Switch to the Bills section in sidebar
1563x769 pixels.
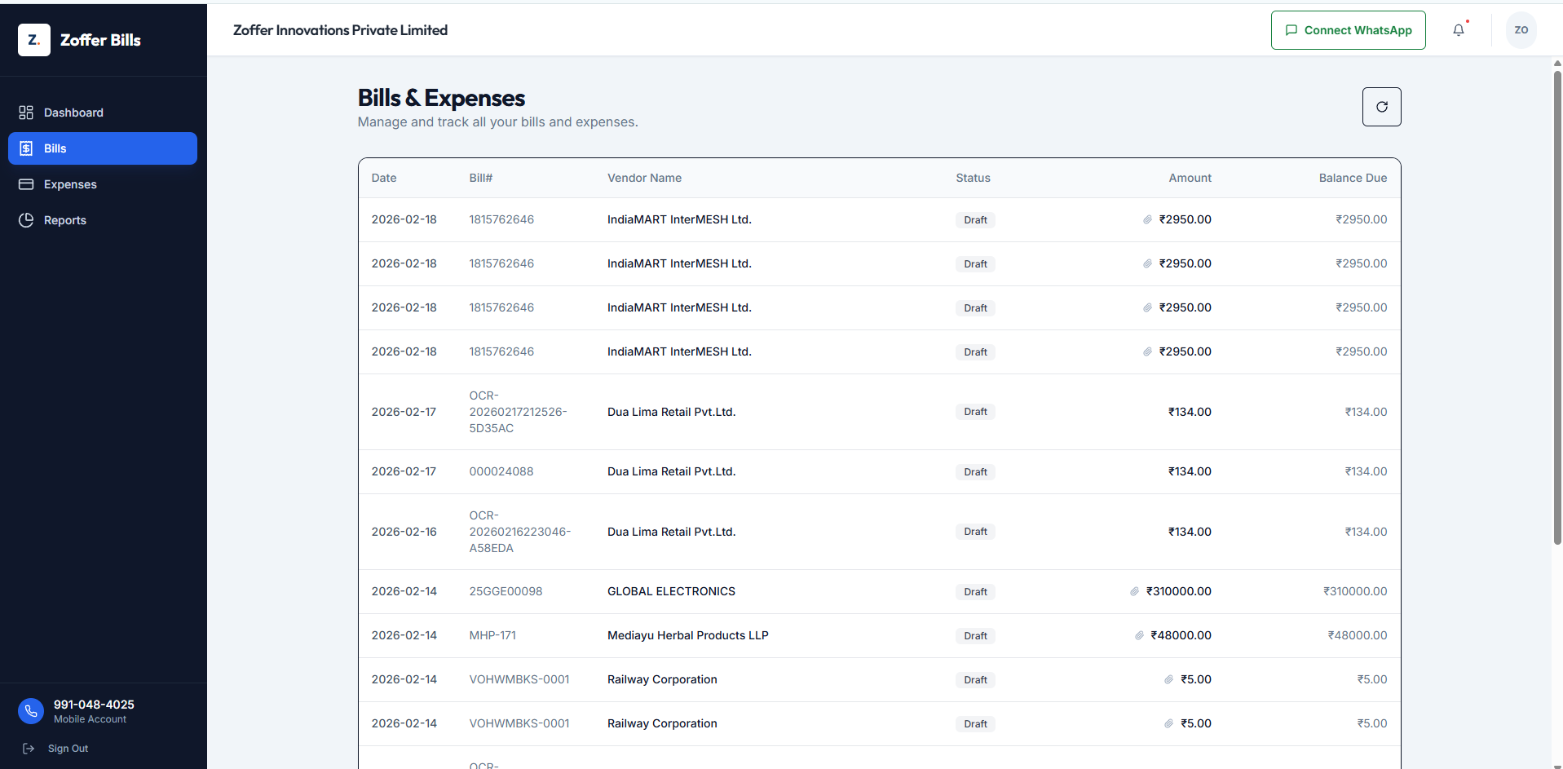click(x=55, y=148)
